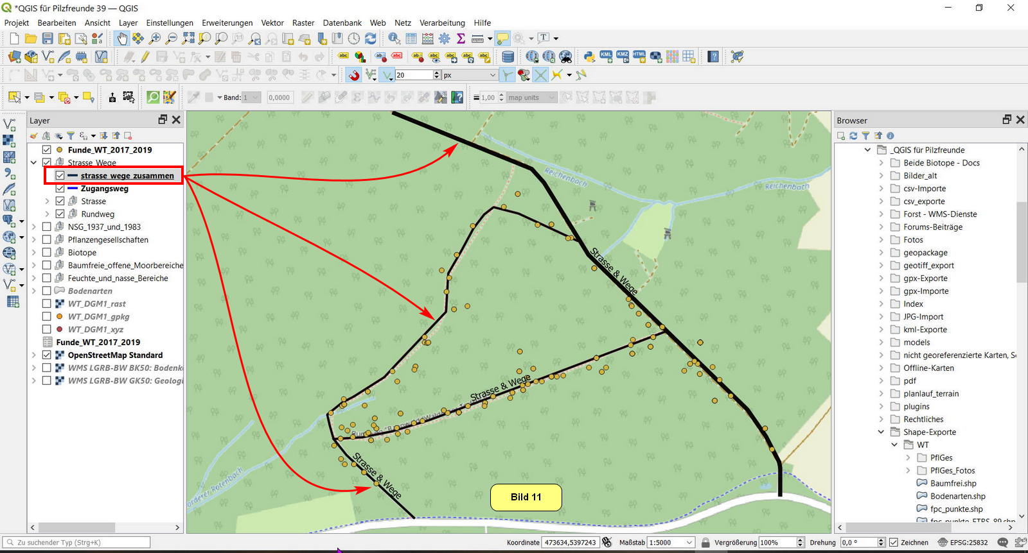Open the Python console icon
The height and width of the screenshot is (553, 1028).
pyautogui.click(x=589, y=56)
